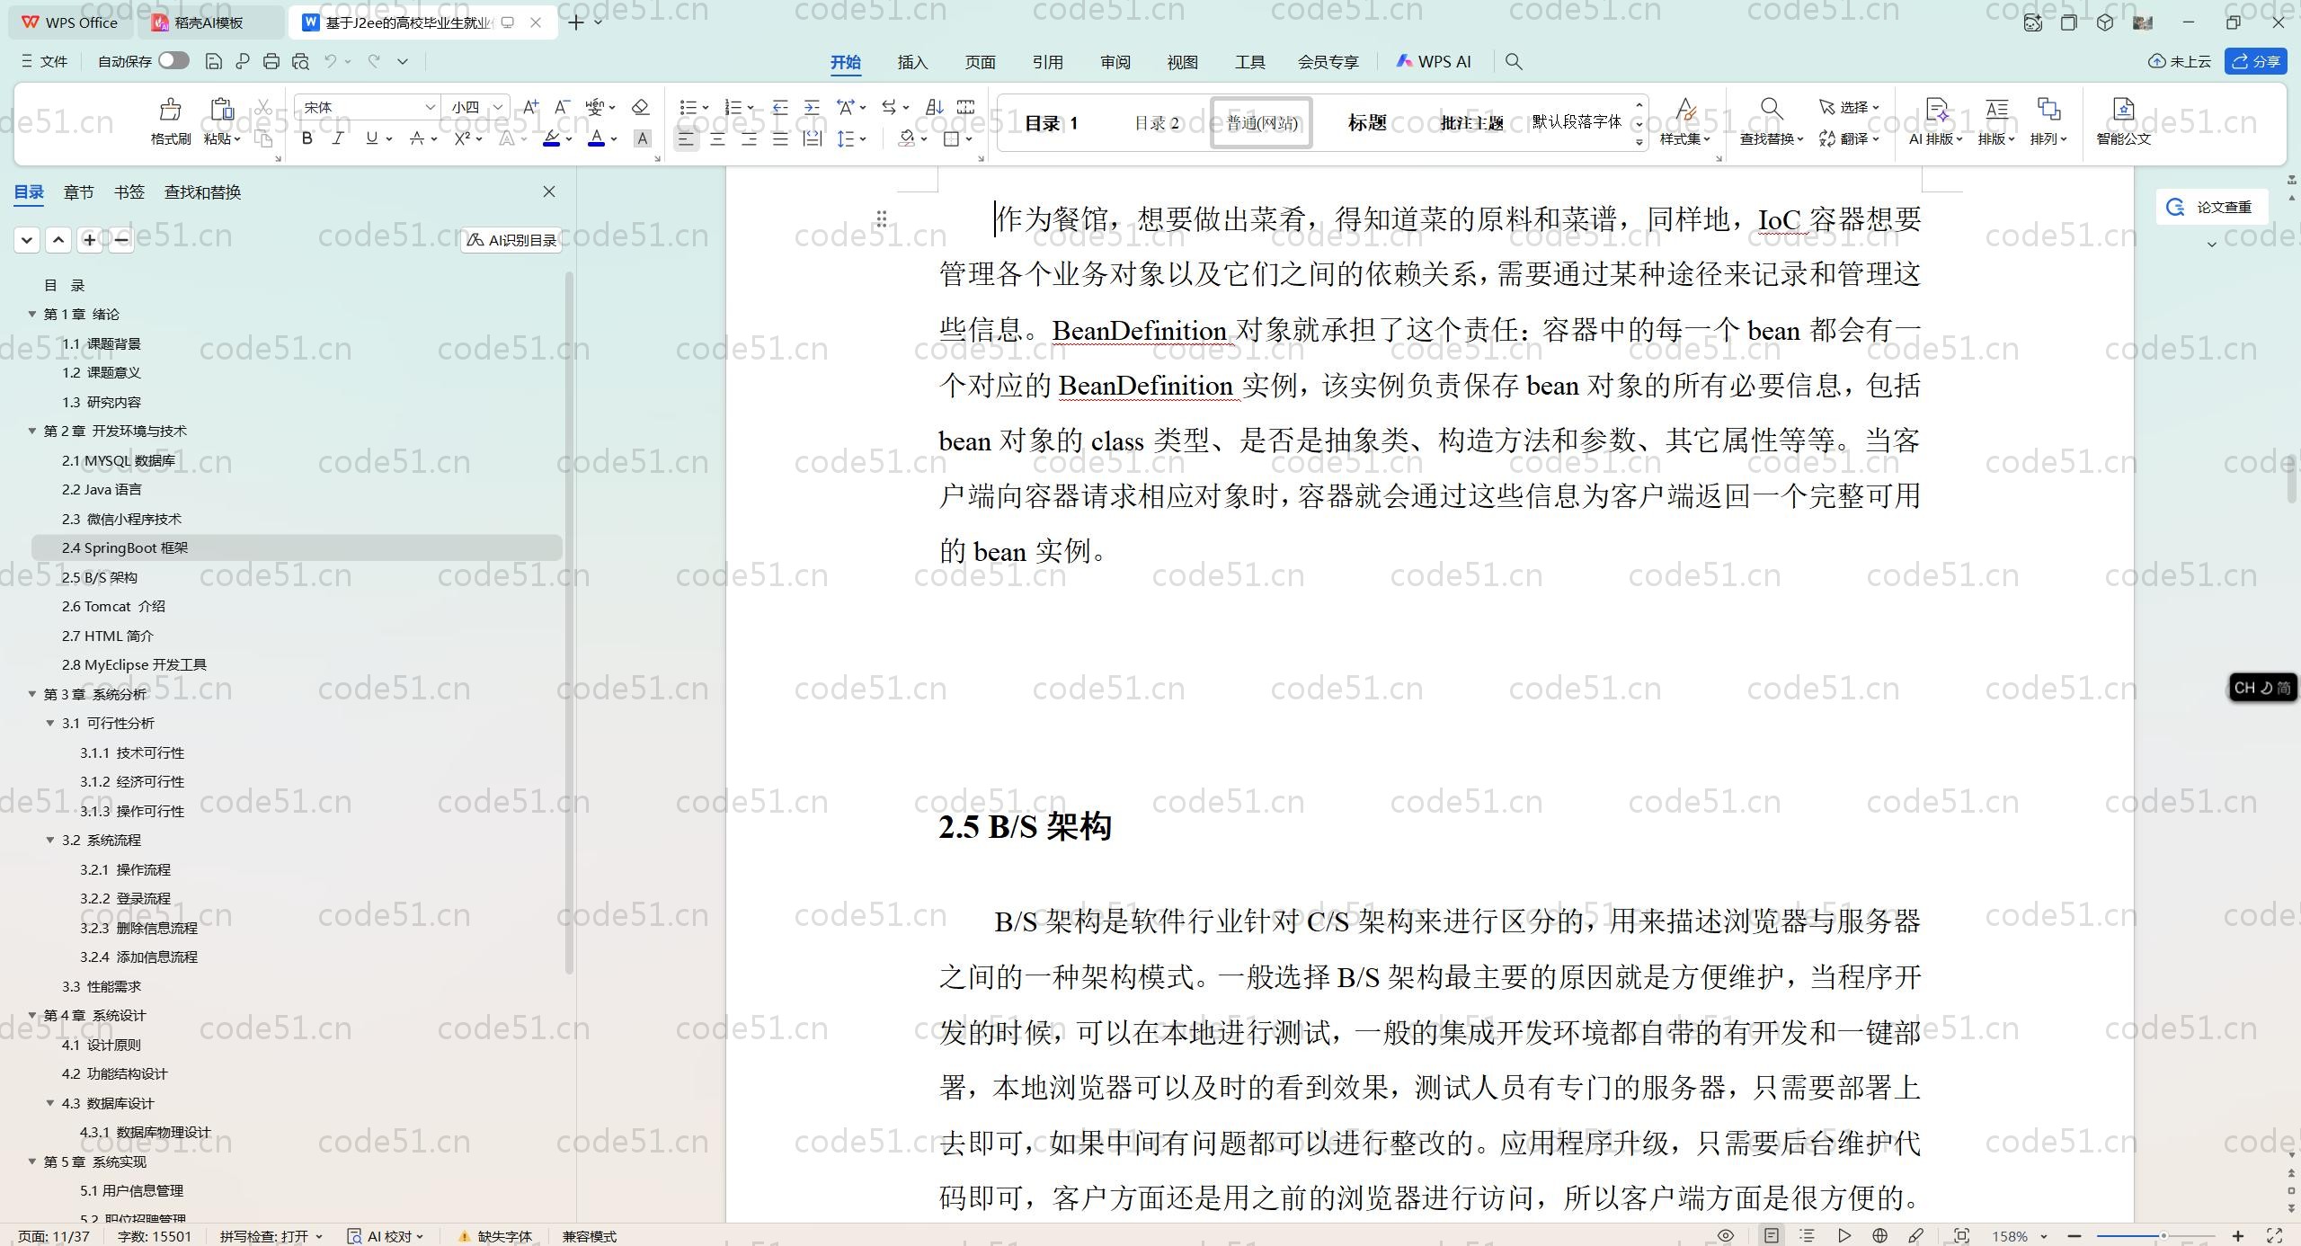Open the font name dropdown (宋体)
Image resolution: width=2301 pixels, height=1246 pixels.
pyautogui.click(x=430, y=107)
